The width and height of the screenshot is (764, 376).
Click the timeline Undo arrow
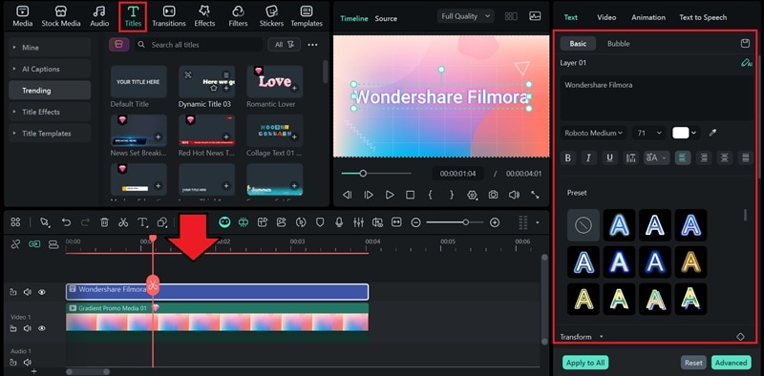66,222
